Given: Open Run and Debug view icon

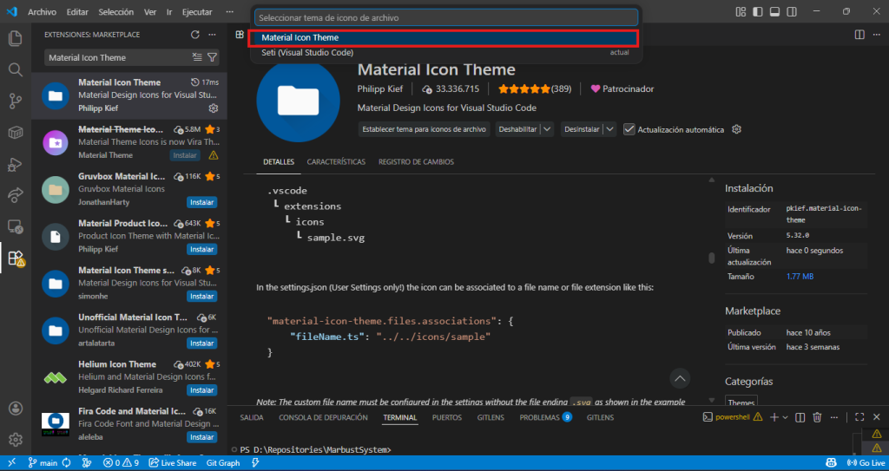Looking at the screenshot, I should coord(16,164).
